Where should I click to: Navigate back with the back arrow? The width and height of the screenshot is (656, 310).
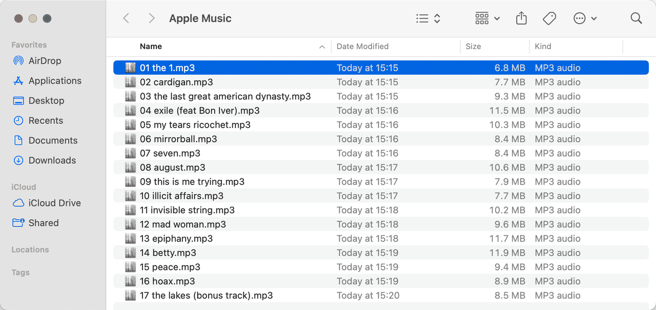point(126,18)
